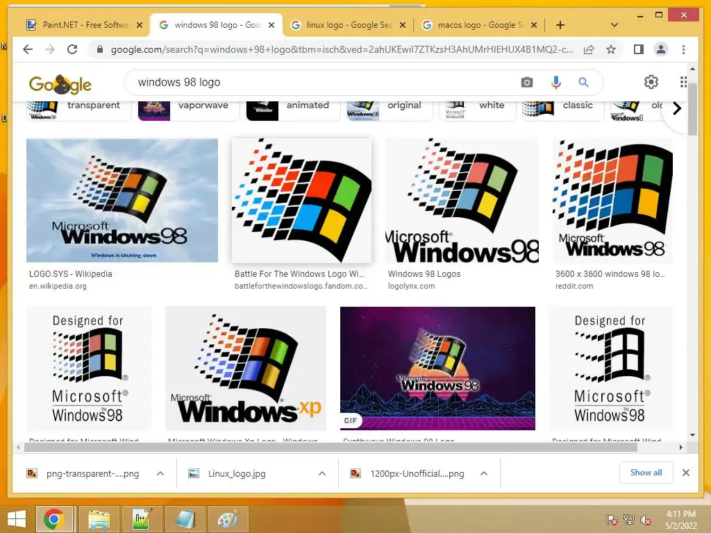711x533 pixels.
Task: Click the browser forward arrow
Action: click(x=50, y=49)
